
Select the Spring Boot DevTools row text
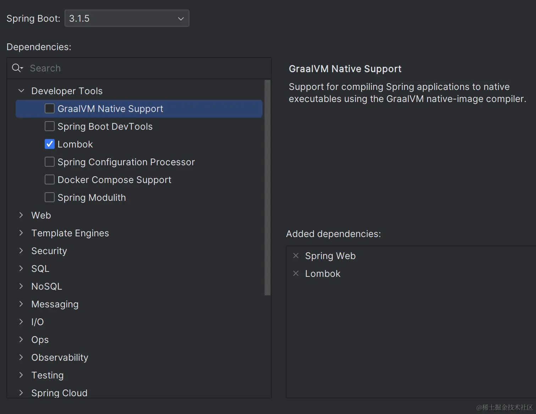pos(105,127)
